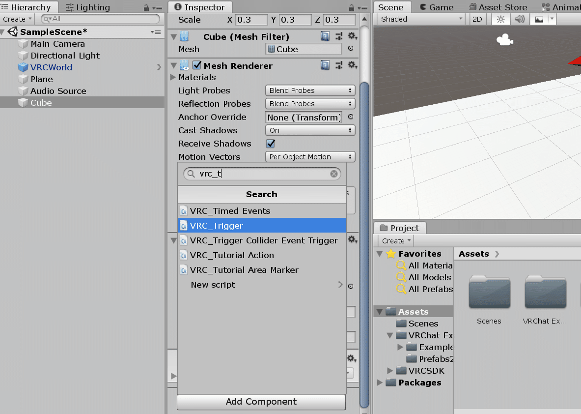Collapse the VRChat Ex folder in Project tree
This screenshot has height=414, width=581.
(x=389, y=335)
